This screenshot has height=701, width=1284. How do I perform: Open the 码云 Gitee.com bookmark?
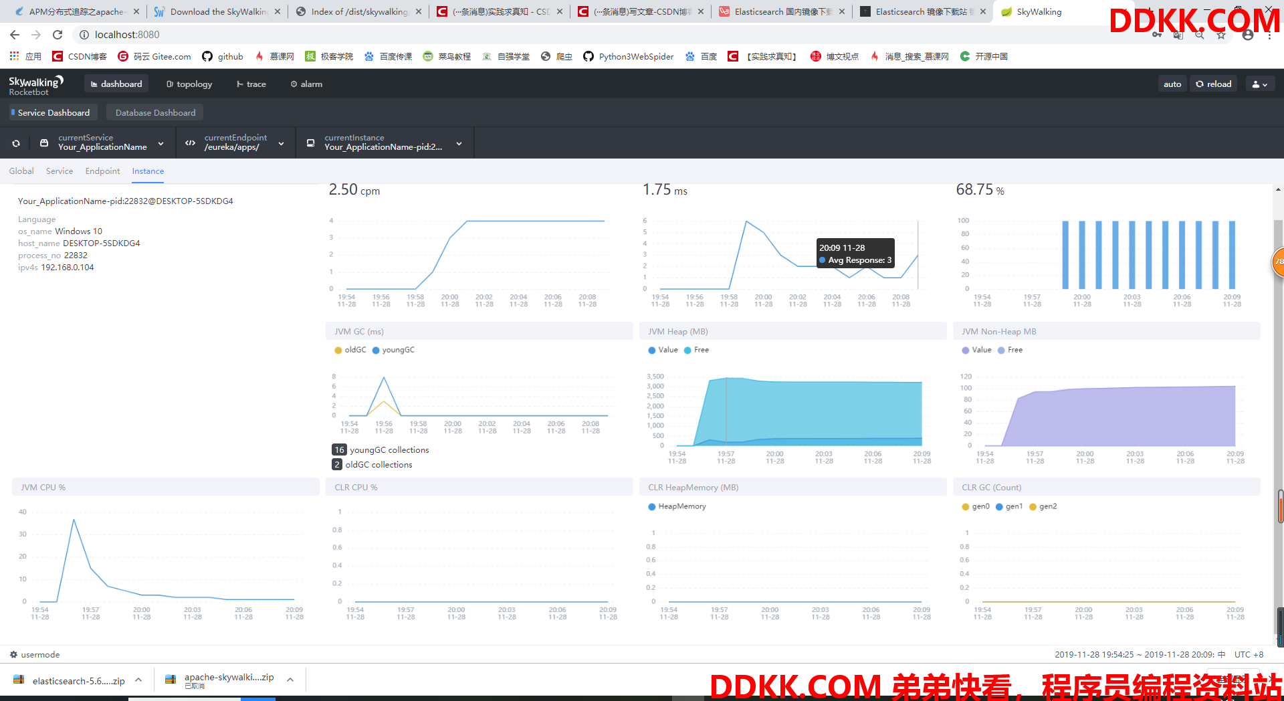154,56
